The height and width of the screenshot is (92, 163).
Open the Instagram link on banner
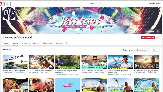pos(150,31)
